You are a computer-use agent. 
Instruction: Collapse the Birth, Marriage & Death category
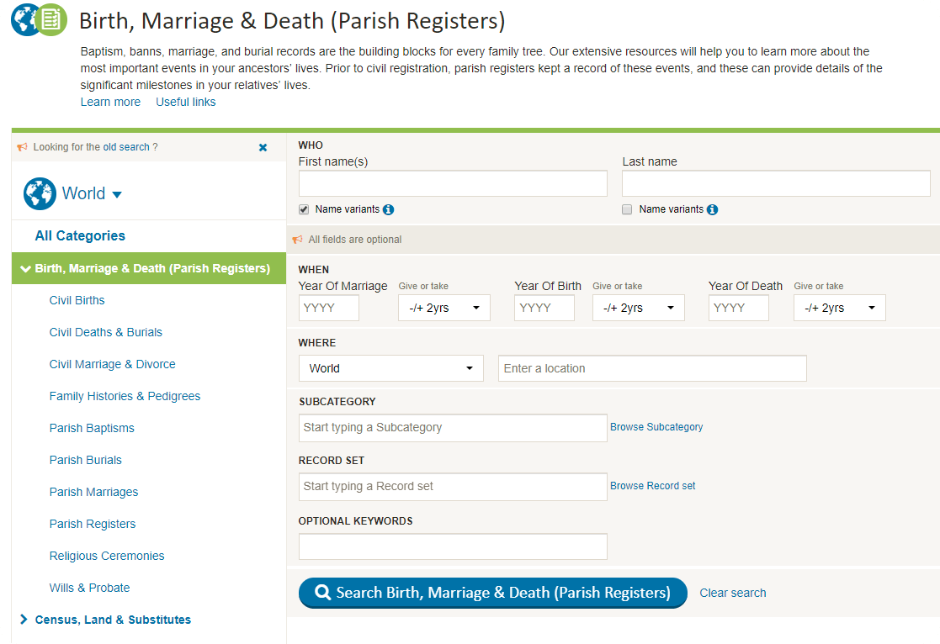pyautogui.click(x=25, y=269)
